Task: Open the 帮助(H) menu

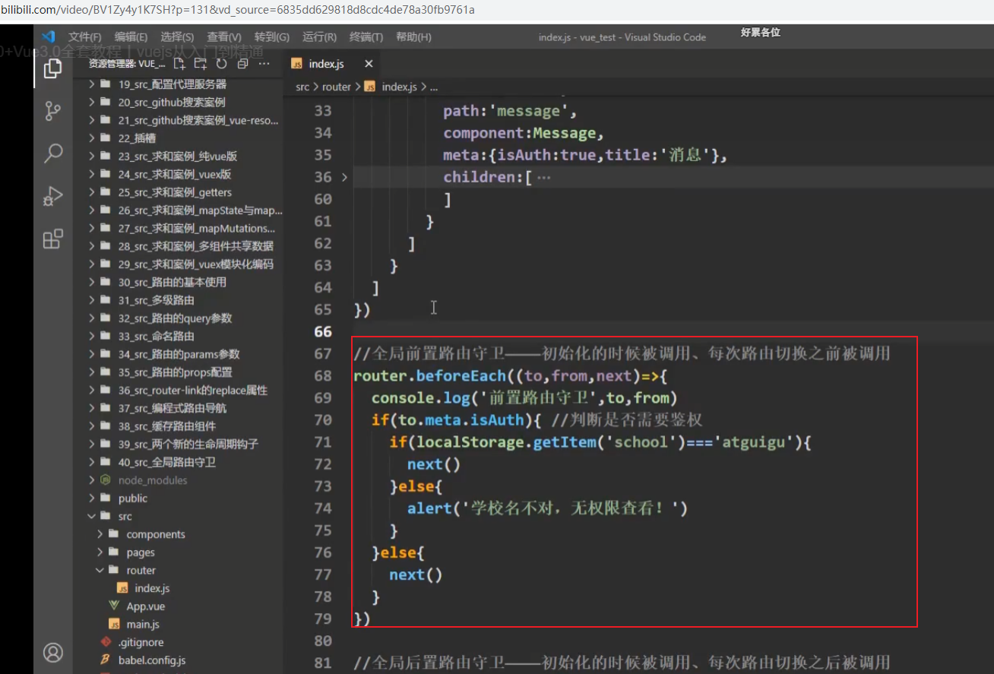Action: pyautogui.click(x=413, y=37)
